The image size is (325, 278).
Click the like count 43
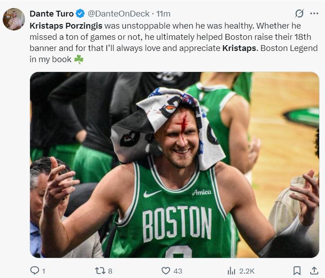178,271
